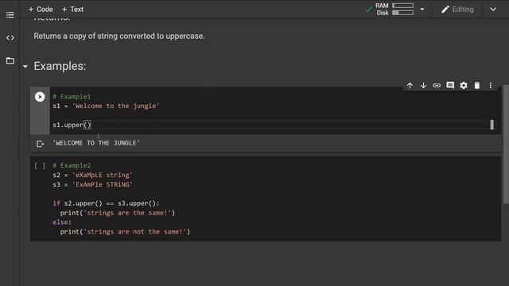The width and height of the screenshot is (509, 286).
Task: Click the output options icon beside 'WELCOME TO THE JUNGLE'
Action: pyautogui.click(x=40, y=144)
